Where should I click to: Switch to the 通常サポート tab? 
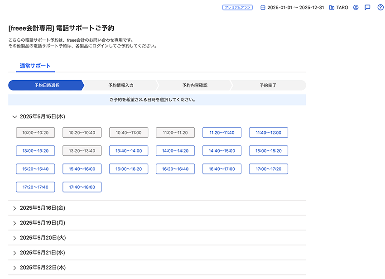tap(35, 66)
